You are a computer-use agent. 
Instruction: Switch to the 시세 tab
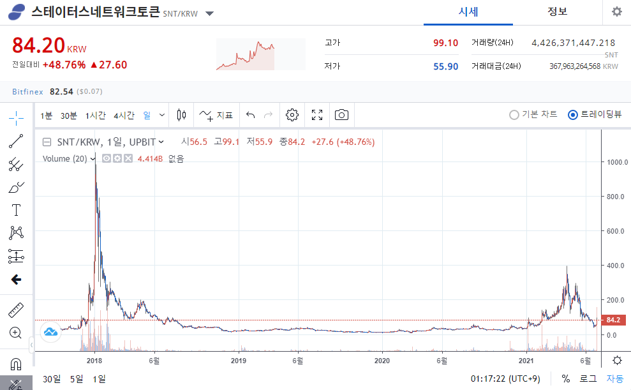click(468, 12)
